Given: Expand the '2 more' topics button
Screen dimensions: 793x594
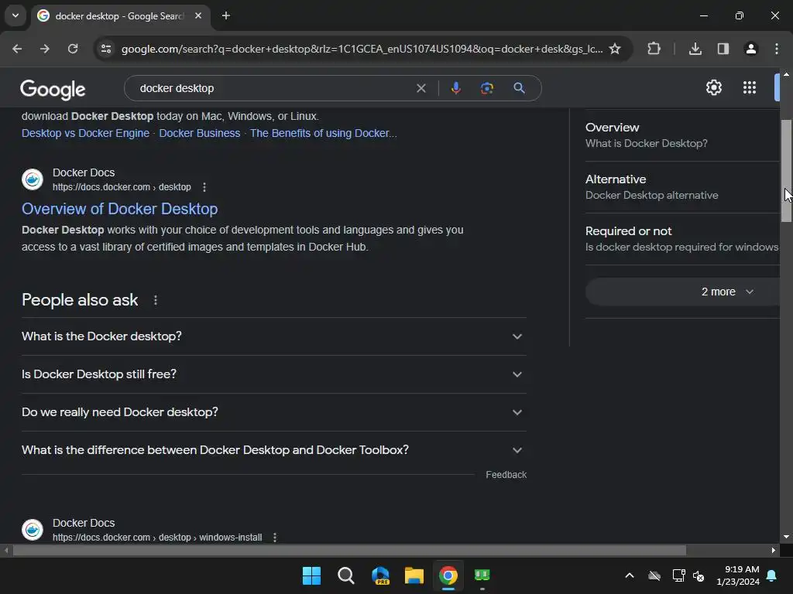Looking at the screenshot, I should pyautogui.click(x=682, y=292).
